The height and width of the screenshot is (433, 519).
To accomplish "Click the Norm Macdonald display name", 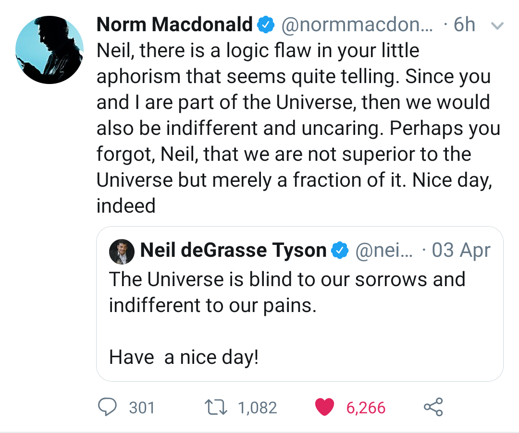I will 174,24.
